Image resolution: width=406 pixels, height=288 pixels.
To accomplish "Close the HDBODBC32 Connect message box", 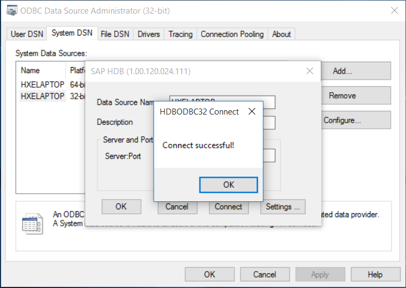I will coord(252,111).
